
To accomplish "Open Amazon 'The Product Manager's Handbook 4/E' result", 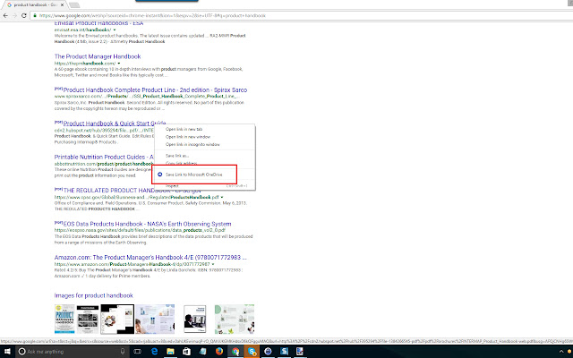I will (150, 258).
